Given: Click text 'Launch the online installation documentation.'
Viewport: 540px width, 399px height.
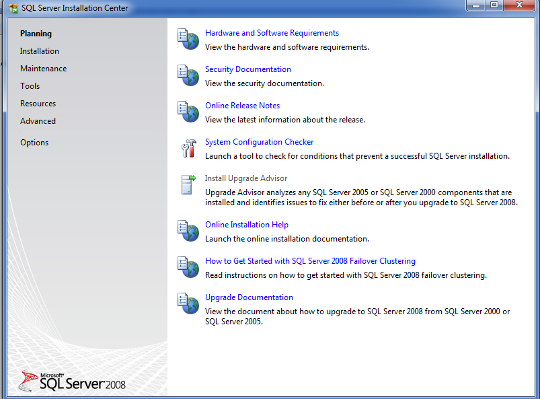Looking at the screenshot, I should pyautogui.click(x=287, y=239).
